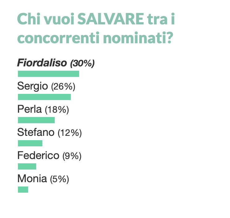Select the Monia (5%) option
The image size is (230, 218).
click(43, 179)
